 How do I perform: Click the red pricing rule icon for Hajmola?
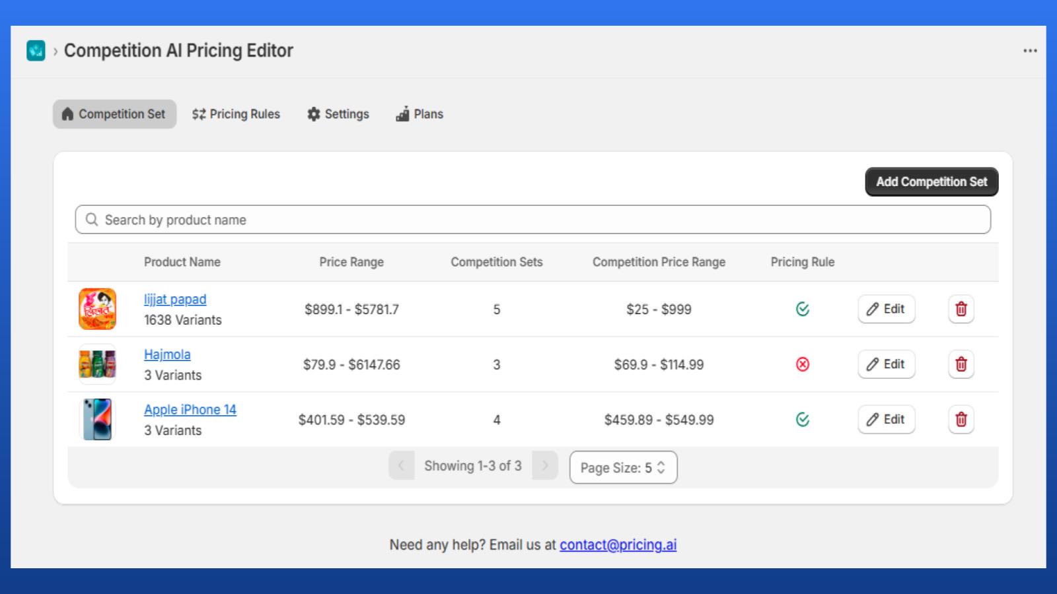pyautogui.click(x=803, y=364)
